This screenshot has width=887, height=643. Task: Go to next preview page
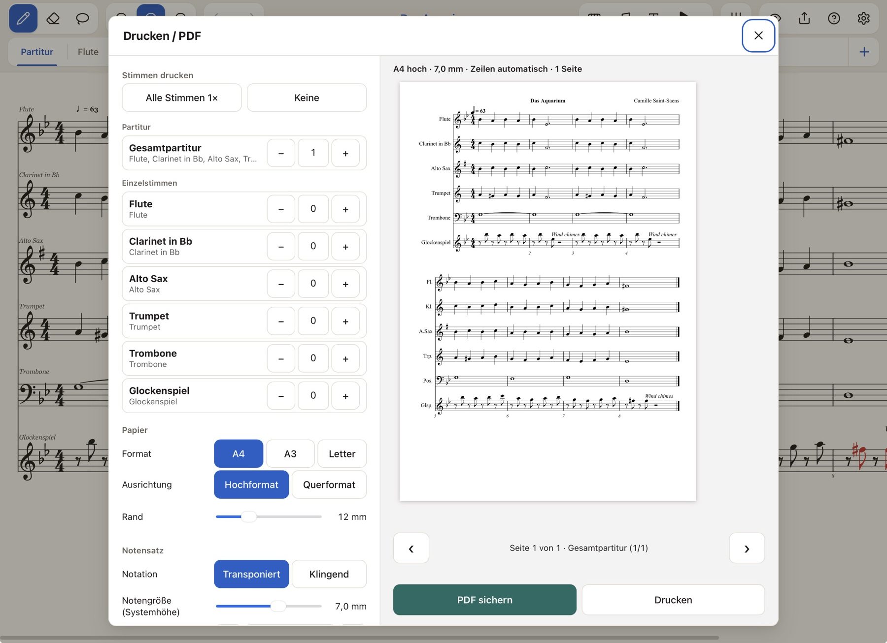[x=747, y=548]
